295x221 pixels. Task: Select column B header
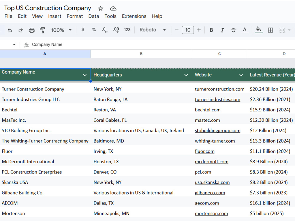141,54
